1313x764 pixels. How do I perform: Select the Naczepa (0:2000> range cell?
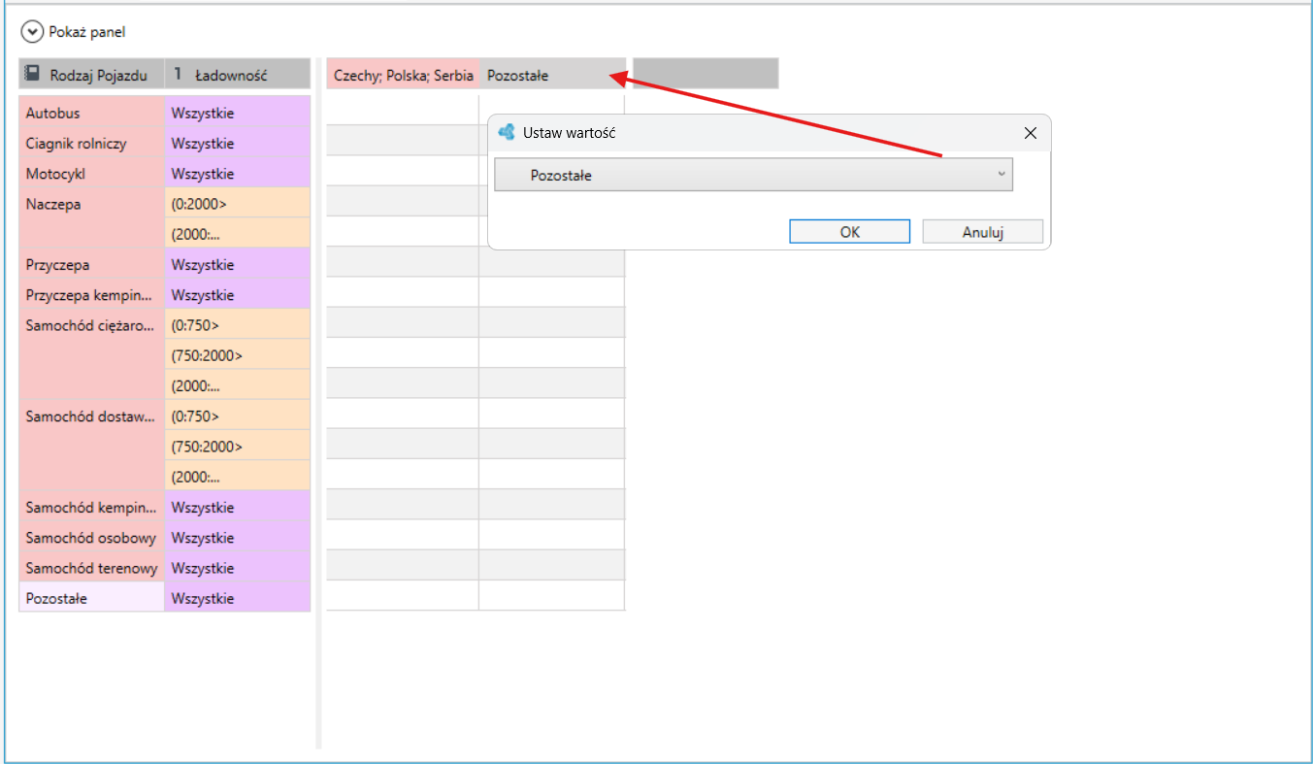coord(237,204)
